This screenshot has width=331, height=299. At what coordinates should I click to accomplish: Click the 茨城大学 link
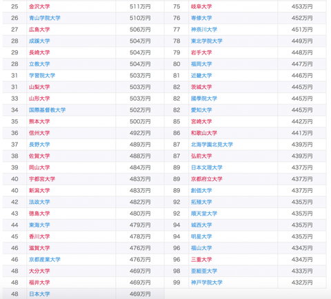[x=201, y=87]
